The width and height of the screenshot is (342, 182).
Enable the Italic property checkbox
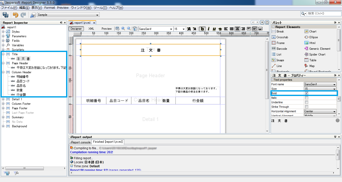(x=307, y=97)
